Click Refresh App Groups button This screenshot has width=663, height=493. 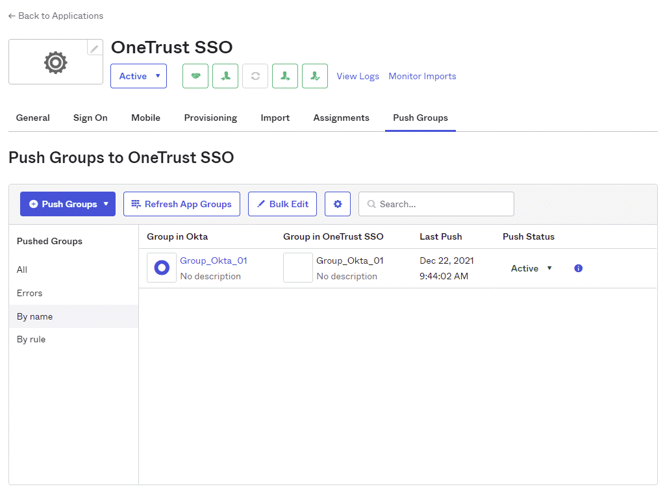pyautogui.click(x=182, y=204)
